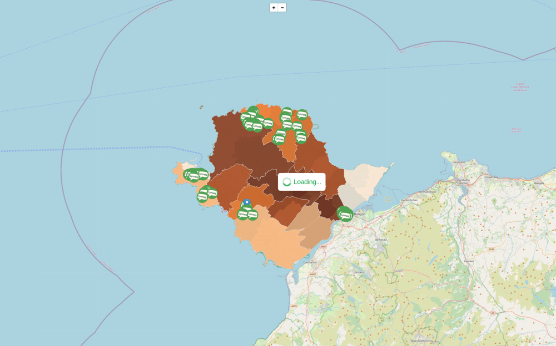Open the Cymraeg marker below-left of blue pin
Screen dimensions: 556x346
[x=242, y=214]
